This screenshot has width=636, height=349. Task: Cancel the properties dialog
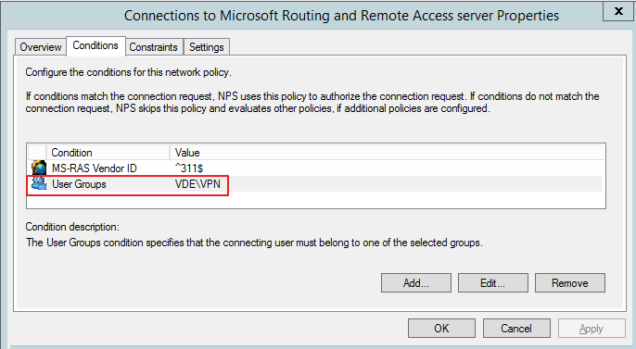[x=516, y=328]
